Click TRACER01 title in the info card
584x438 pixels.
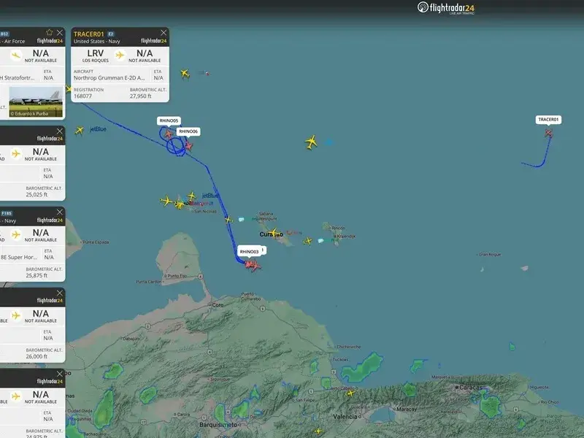click(x=88, y=34)
